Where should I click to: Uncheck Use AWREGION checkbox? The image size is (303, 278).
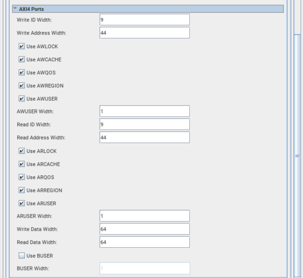(x=22, y=86)
